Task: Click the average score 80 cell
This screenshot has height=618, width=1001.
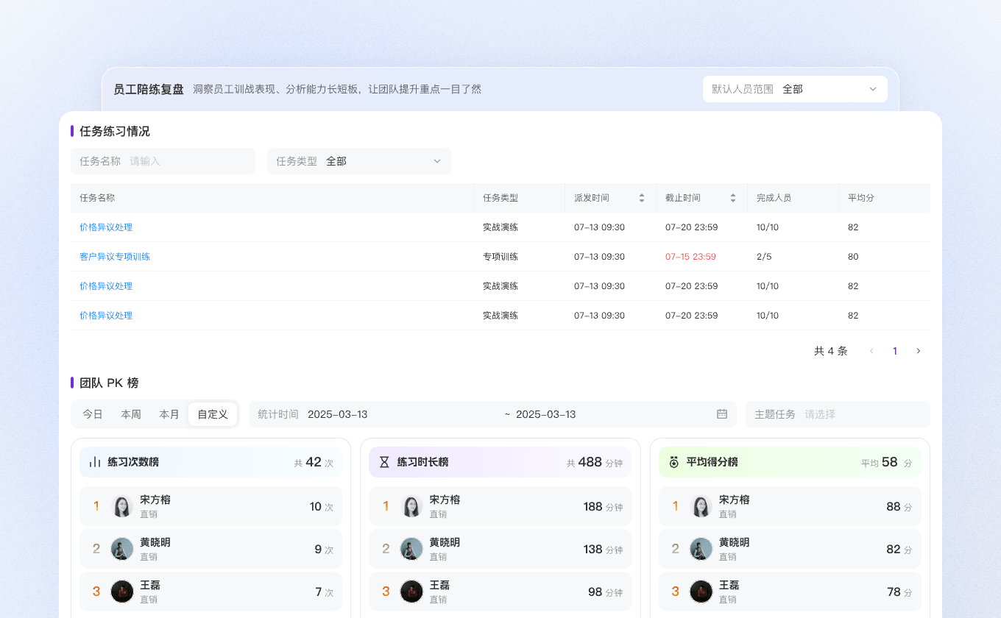Action: tap(853, 257)
